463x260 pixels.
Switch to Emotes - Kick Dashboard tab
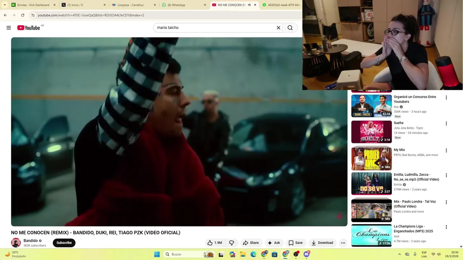[33, 5]
